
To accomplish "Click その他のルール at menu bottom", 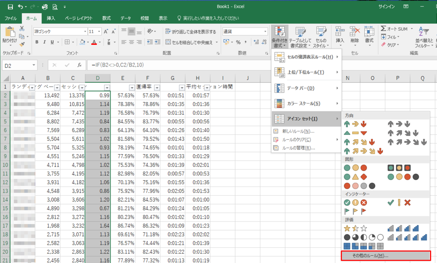I will pyautogui.click(x=386, y=256).
